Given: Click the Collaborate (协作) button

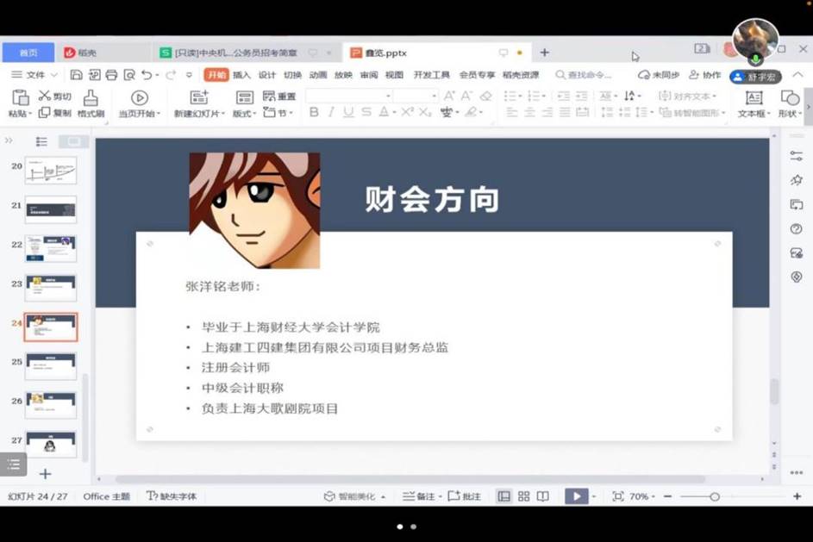Looking at the screenshot, I should [705, 75].
